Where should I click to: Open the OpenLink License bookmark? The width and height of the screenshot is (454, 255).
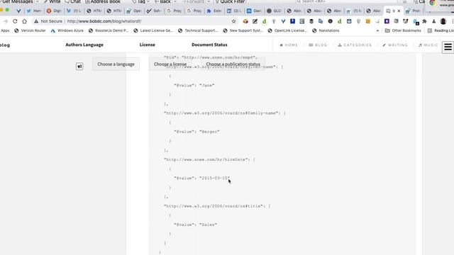(288, 30)
